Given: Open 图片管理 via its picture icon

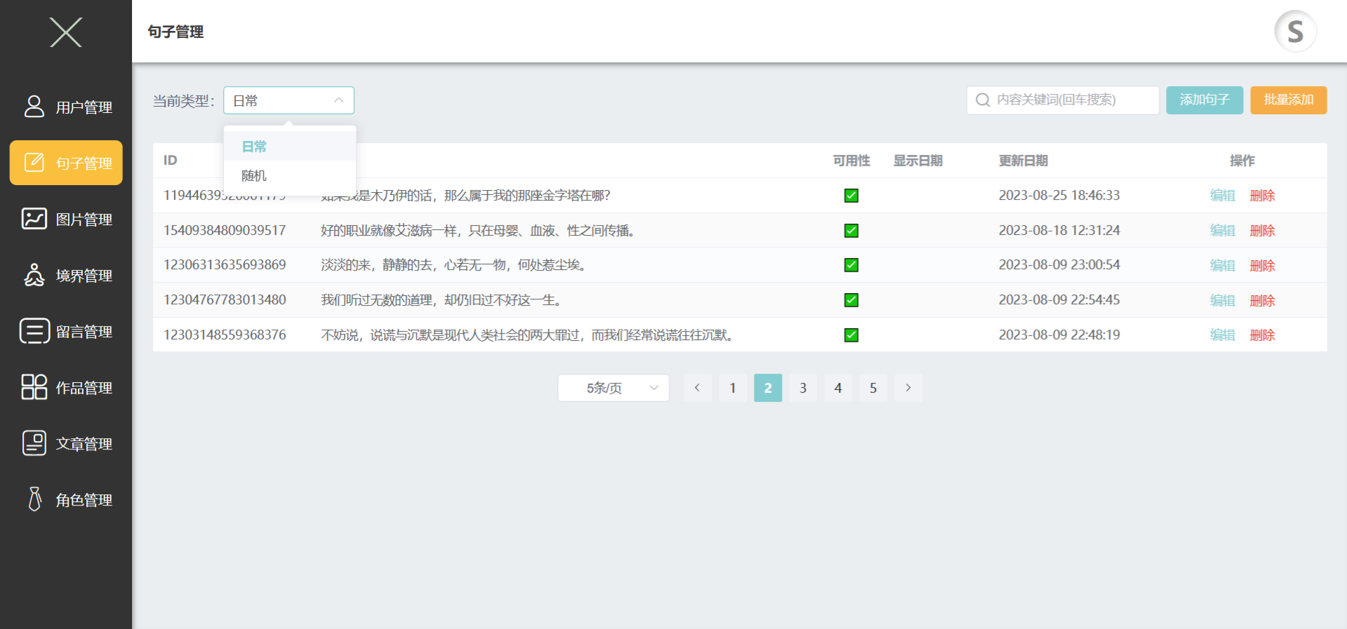Looking at the screenshot, I should [34, 219].
